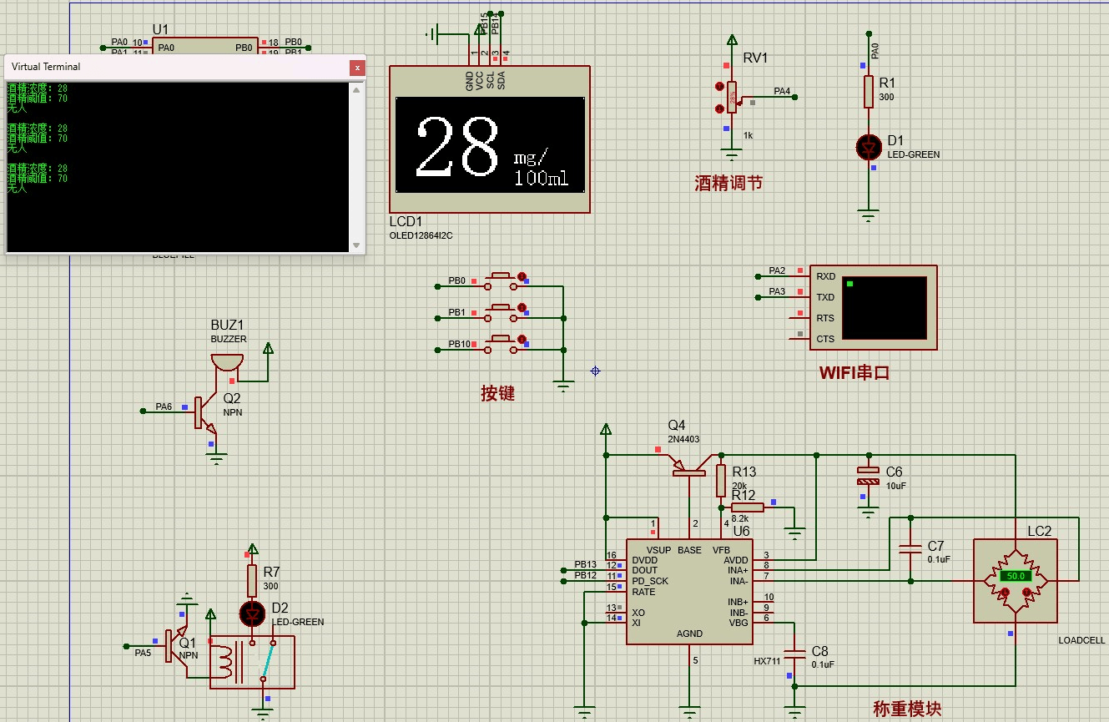Decrease load cell LC2 weight with left arrow

1006,593
